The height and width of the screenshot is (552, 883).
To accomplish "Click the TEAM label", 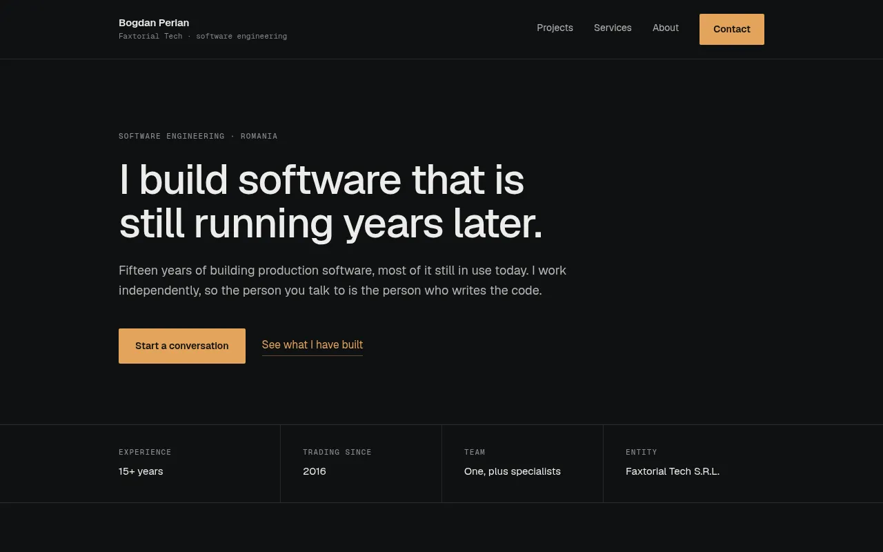I will pyautogui.click(x=475, y=453).
